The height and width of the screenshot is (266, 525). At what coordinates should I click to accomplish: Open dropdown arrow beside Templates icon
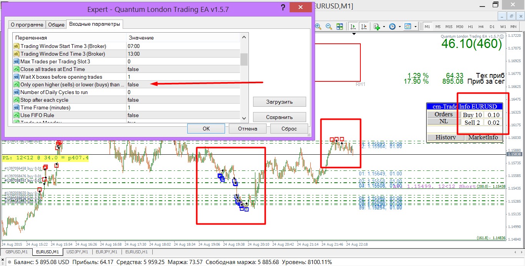415,27
